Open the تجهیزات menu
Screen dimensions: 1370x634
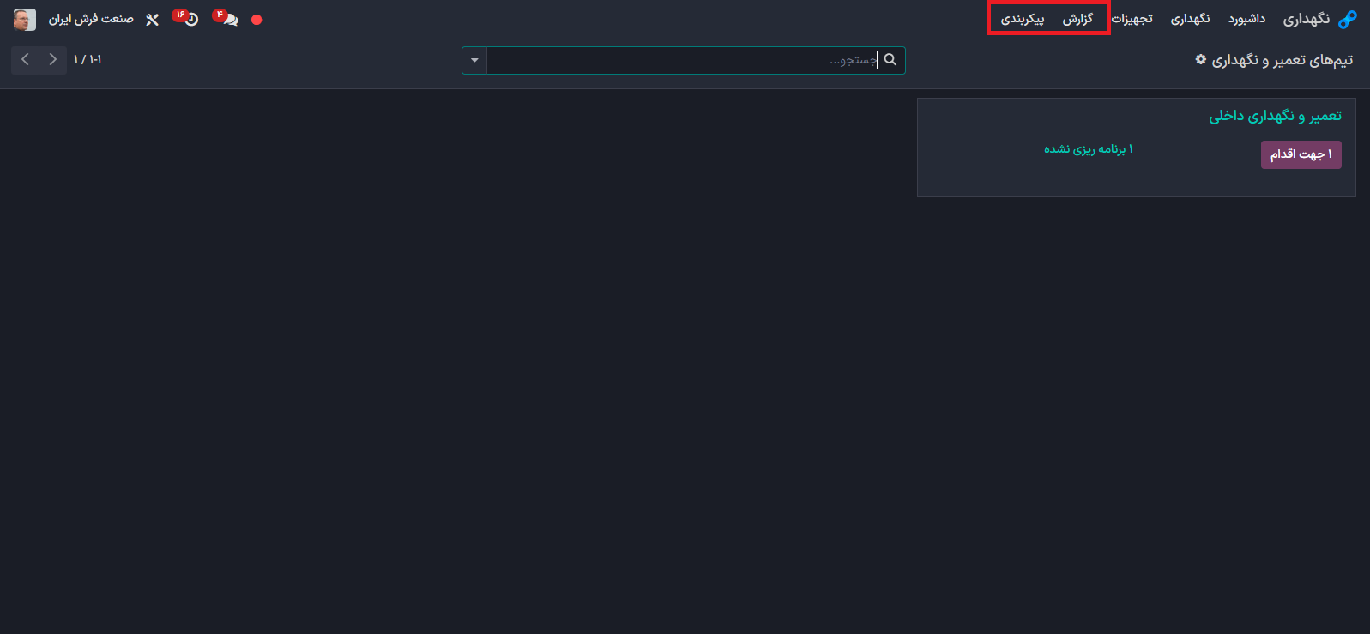pyautogui.click(x=1132, y=19)
